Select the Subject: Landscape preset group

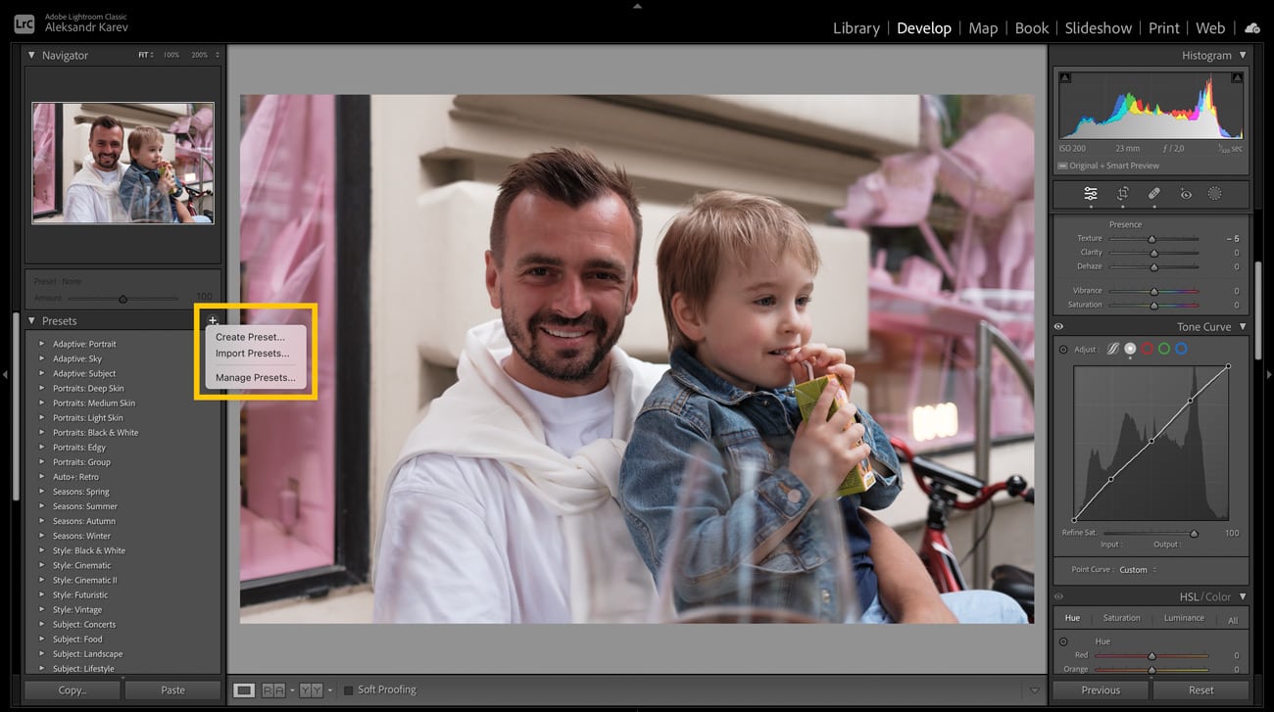click(x=87, y=654)
